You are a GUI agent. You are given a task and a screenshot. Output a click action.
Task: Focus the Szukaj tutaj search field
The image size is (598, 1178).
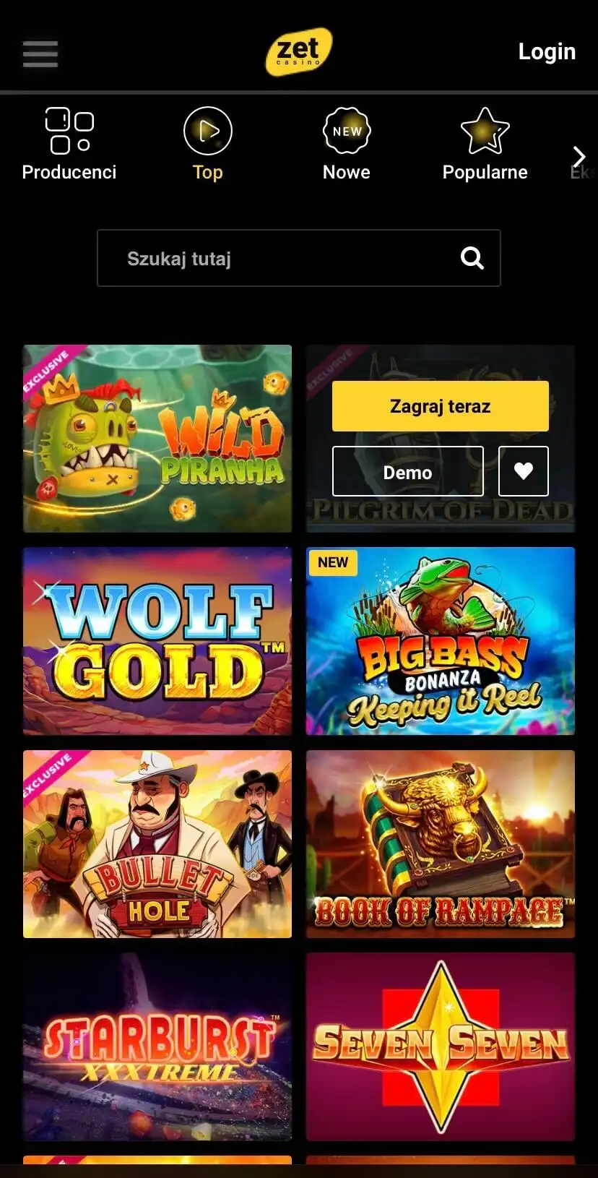click(299, 258)
